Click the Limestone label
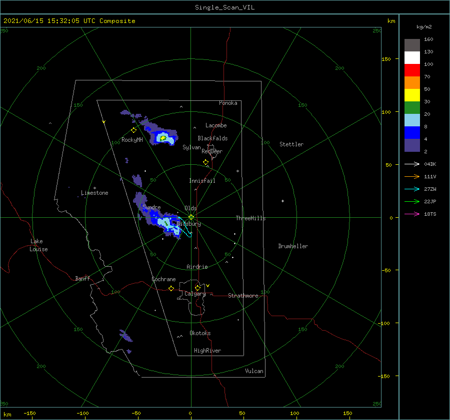This screenshot has width=450, height=420. [x=94, y=193]
